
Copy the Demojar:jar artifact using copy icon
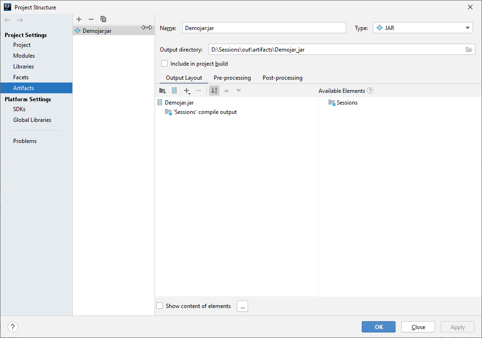[x=103, y=19]
